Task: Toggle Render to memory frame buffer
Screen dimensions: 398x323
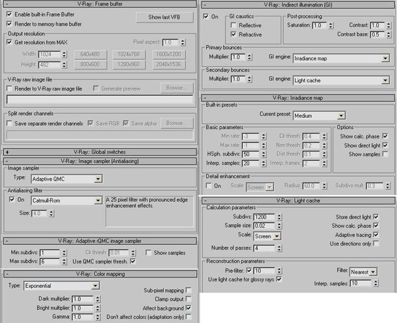Action: [x=9, y=24]
